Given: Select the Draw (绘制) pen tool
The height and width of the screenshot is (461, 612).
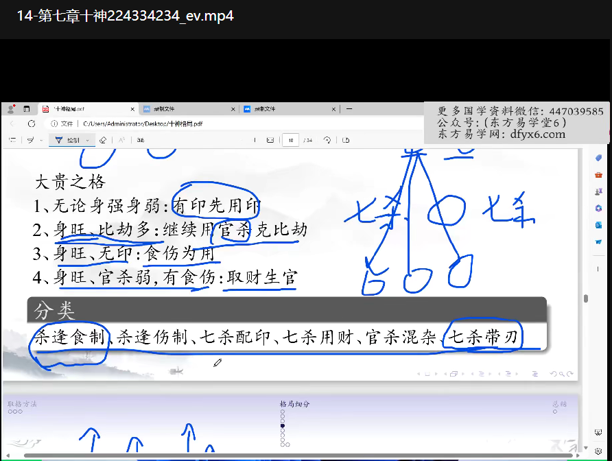Looking at the screenshot, I should click(67, 140).
